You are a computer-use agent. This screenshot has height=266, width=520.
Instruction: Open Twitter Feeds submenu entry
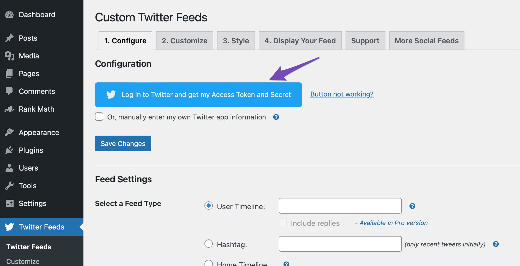pos(29,247)
